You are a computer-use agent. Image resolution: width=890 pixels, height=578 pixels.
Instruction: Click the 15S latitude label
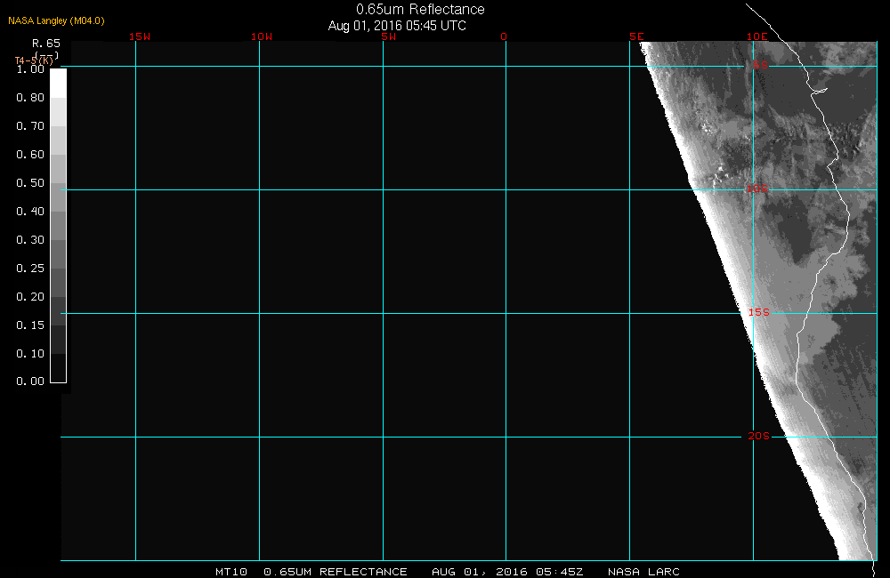tap(757, 313)
